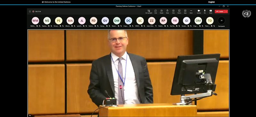Open the Rooms breakout icon
This screenshot has width=256, height=117.
179,11
